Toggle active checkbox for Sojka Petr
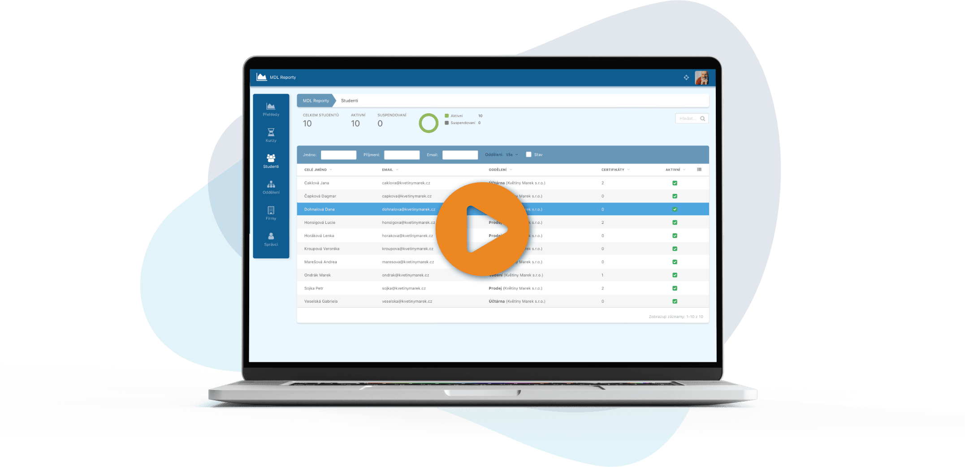965x467 pixels. pyautogui.click(x=675, y=288)
